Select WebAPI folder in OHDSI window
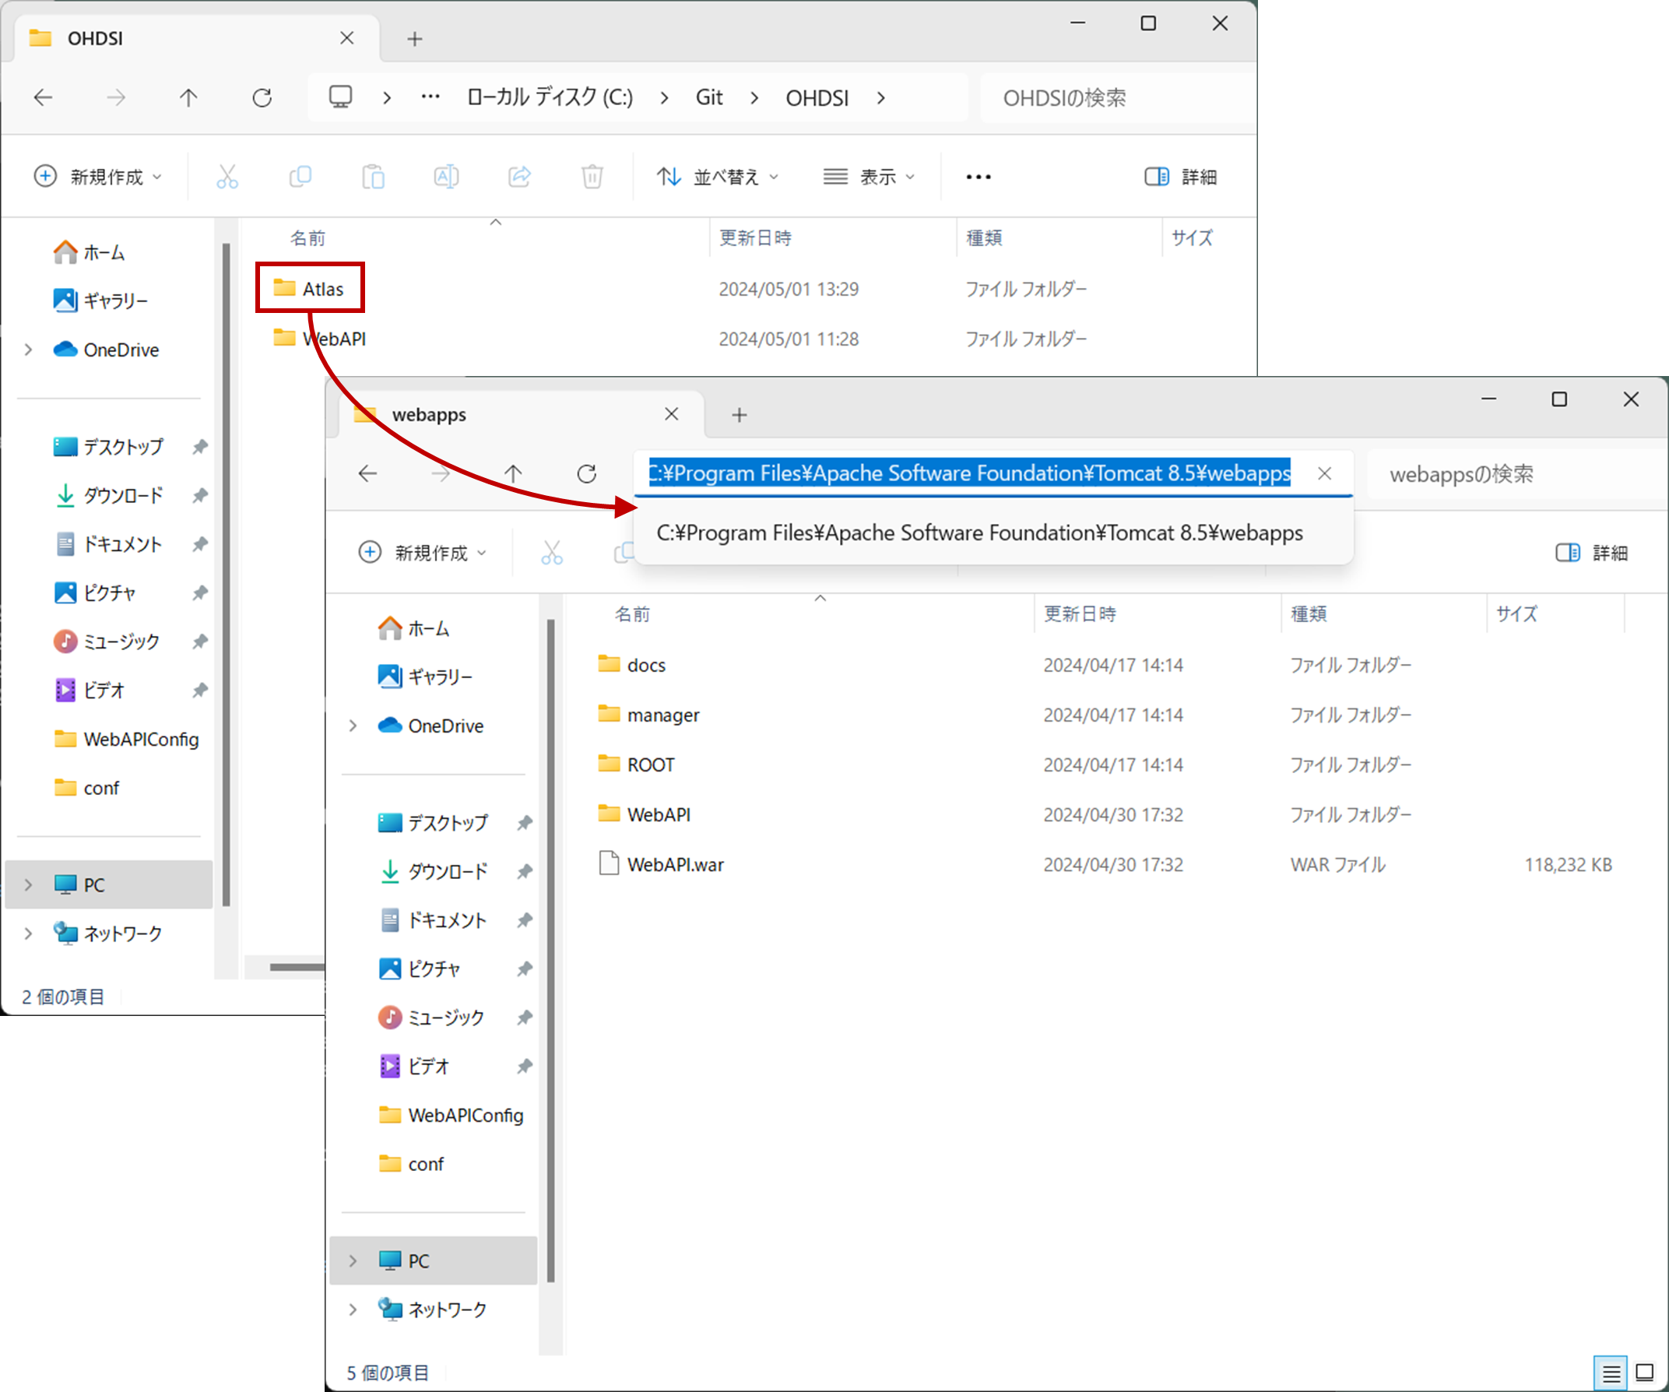Viewport: 1669px width, 1392px height. (x=319, y=339)
